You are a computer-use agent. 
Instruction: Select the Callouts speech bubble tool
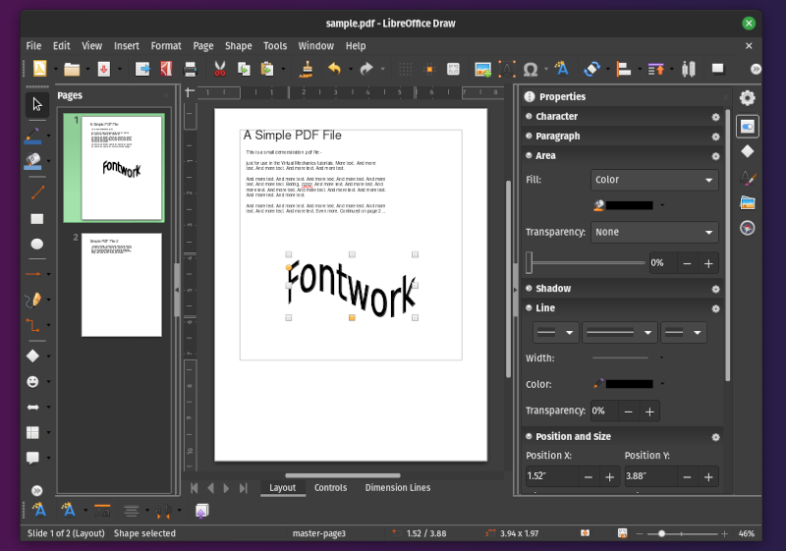point(33,458)
